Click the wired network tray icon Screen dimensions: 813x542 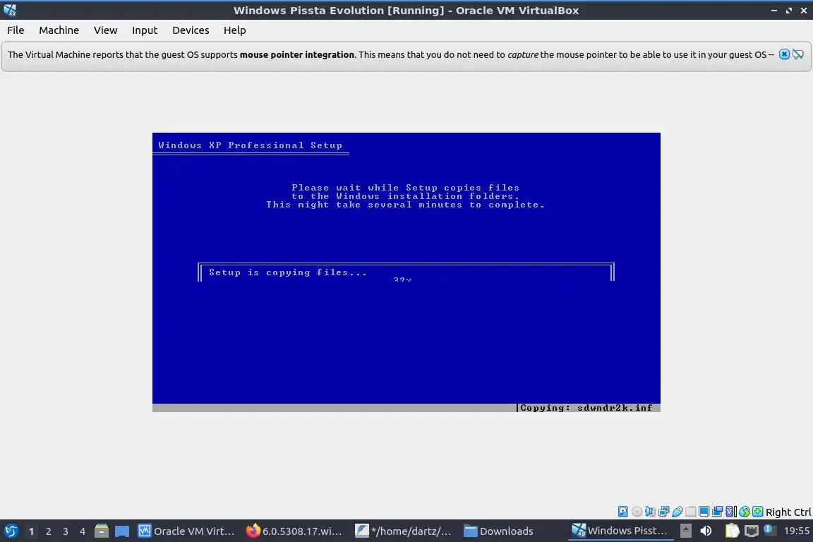pyautogui.click(x=752, y=531)
